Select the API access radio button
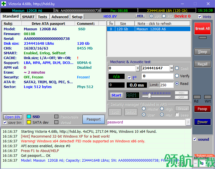The width and height of the screenshot is (215, 169). point(151,16)
